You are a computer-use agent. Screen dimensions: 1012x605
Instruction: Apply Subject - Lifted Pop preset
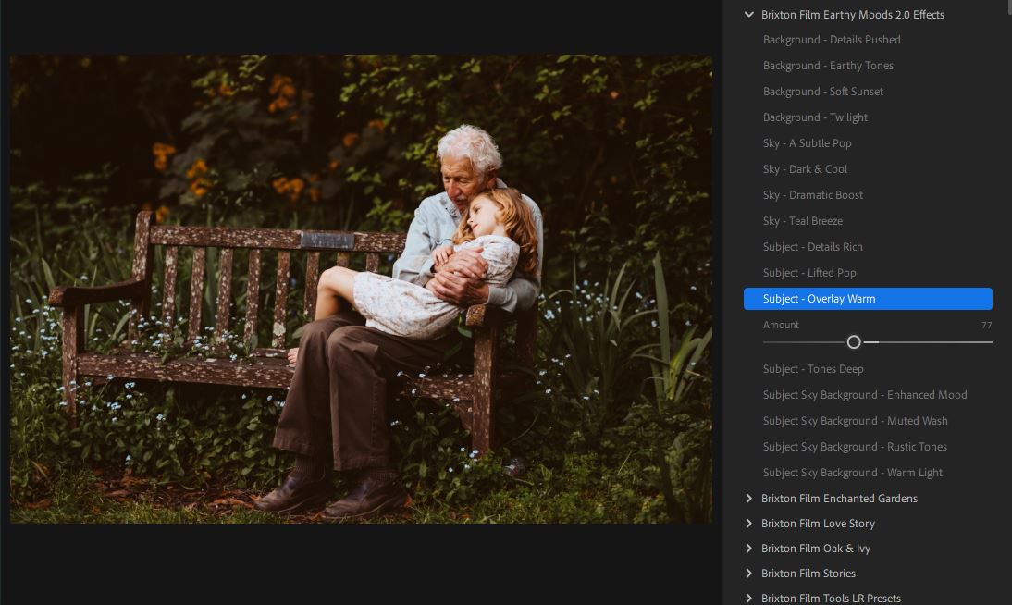(x=809, y=273)
